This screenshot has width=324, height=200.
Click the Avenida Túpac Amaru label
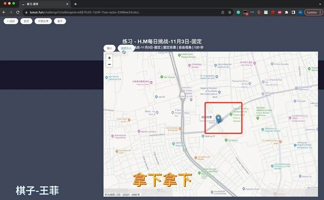pyautogui.click(x=242, y=166)
